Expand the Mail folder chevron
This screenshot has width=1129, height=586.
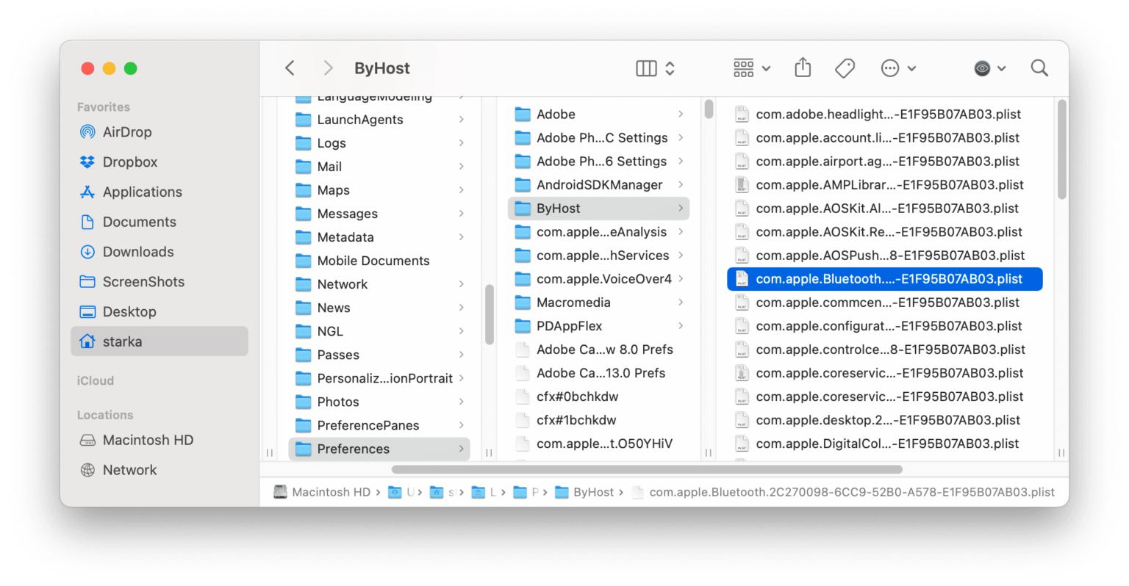pos(461,167)
